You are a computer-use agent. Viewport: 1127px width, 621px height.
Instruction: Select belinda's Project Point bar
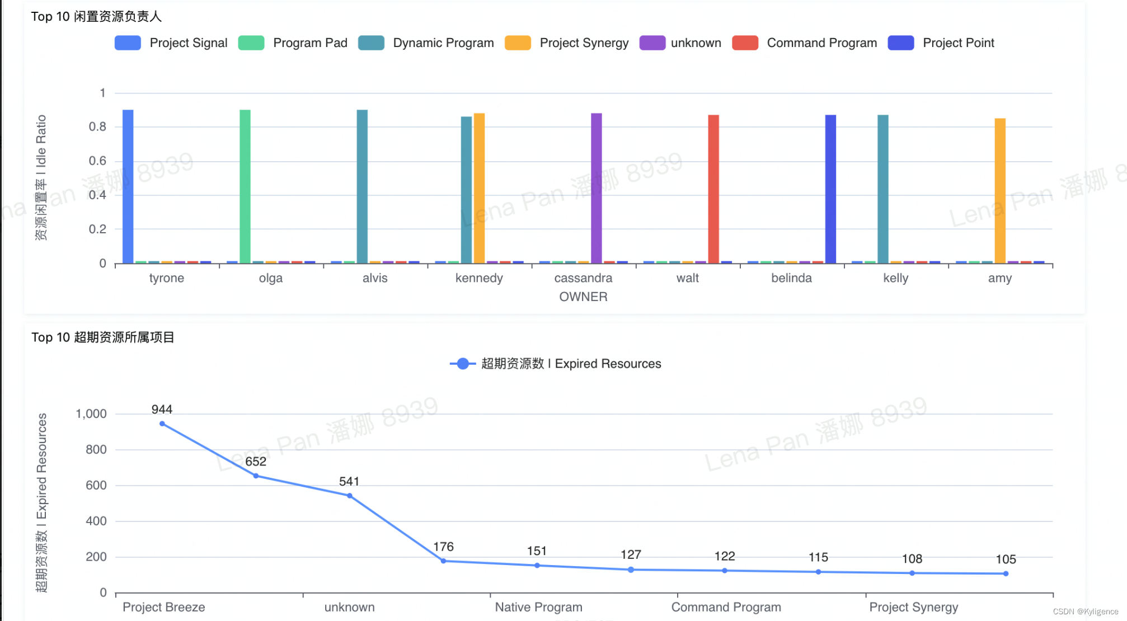(x=830, y=189)
